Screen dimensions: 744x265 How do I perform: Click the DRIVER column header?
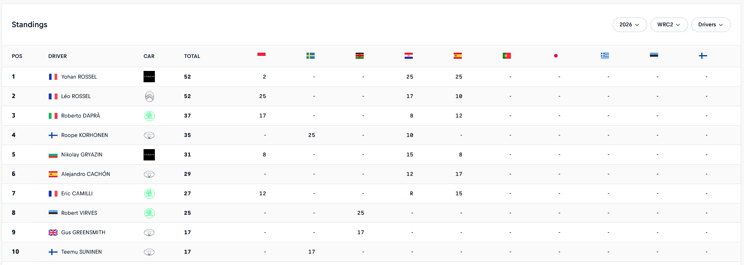pyautogui.click(x=58, y=56)
